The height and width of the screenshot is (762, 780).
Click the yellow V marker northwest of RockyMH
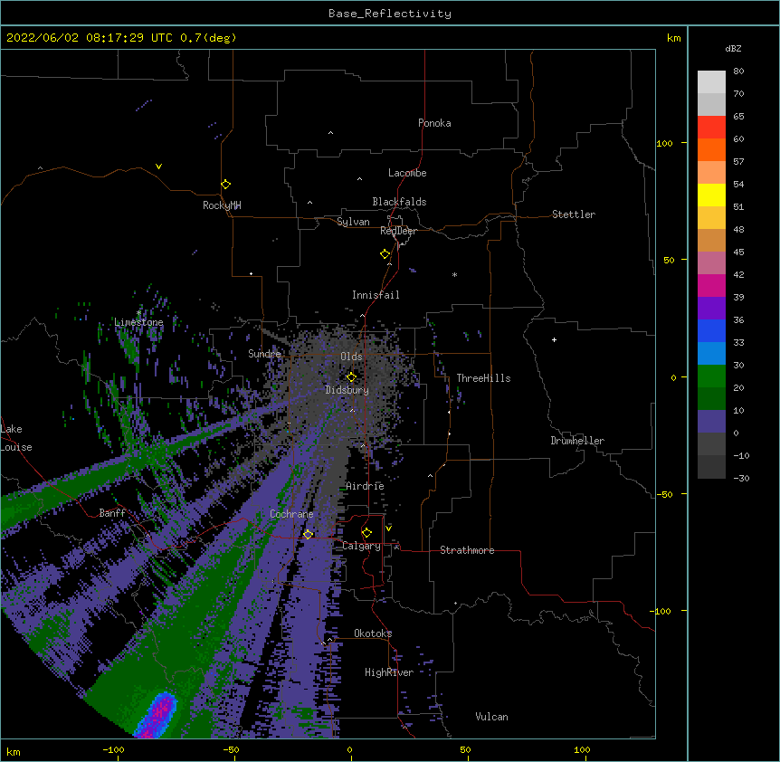click(158, 167)
